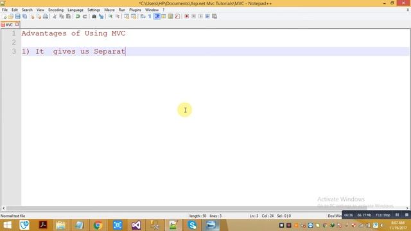
Task: Open Find with the binoculars icon
Action: 94,16
